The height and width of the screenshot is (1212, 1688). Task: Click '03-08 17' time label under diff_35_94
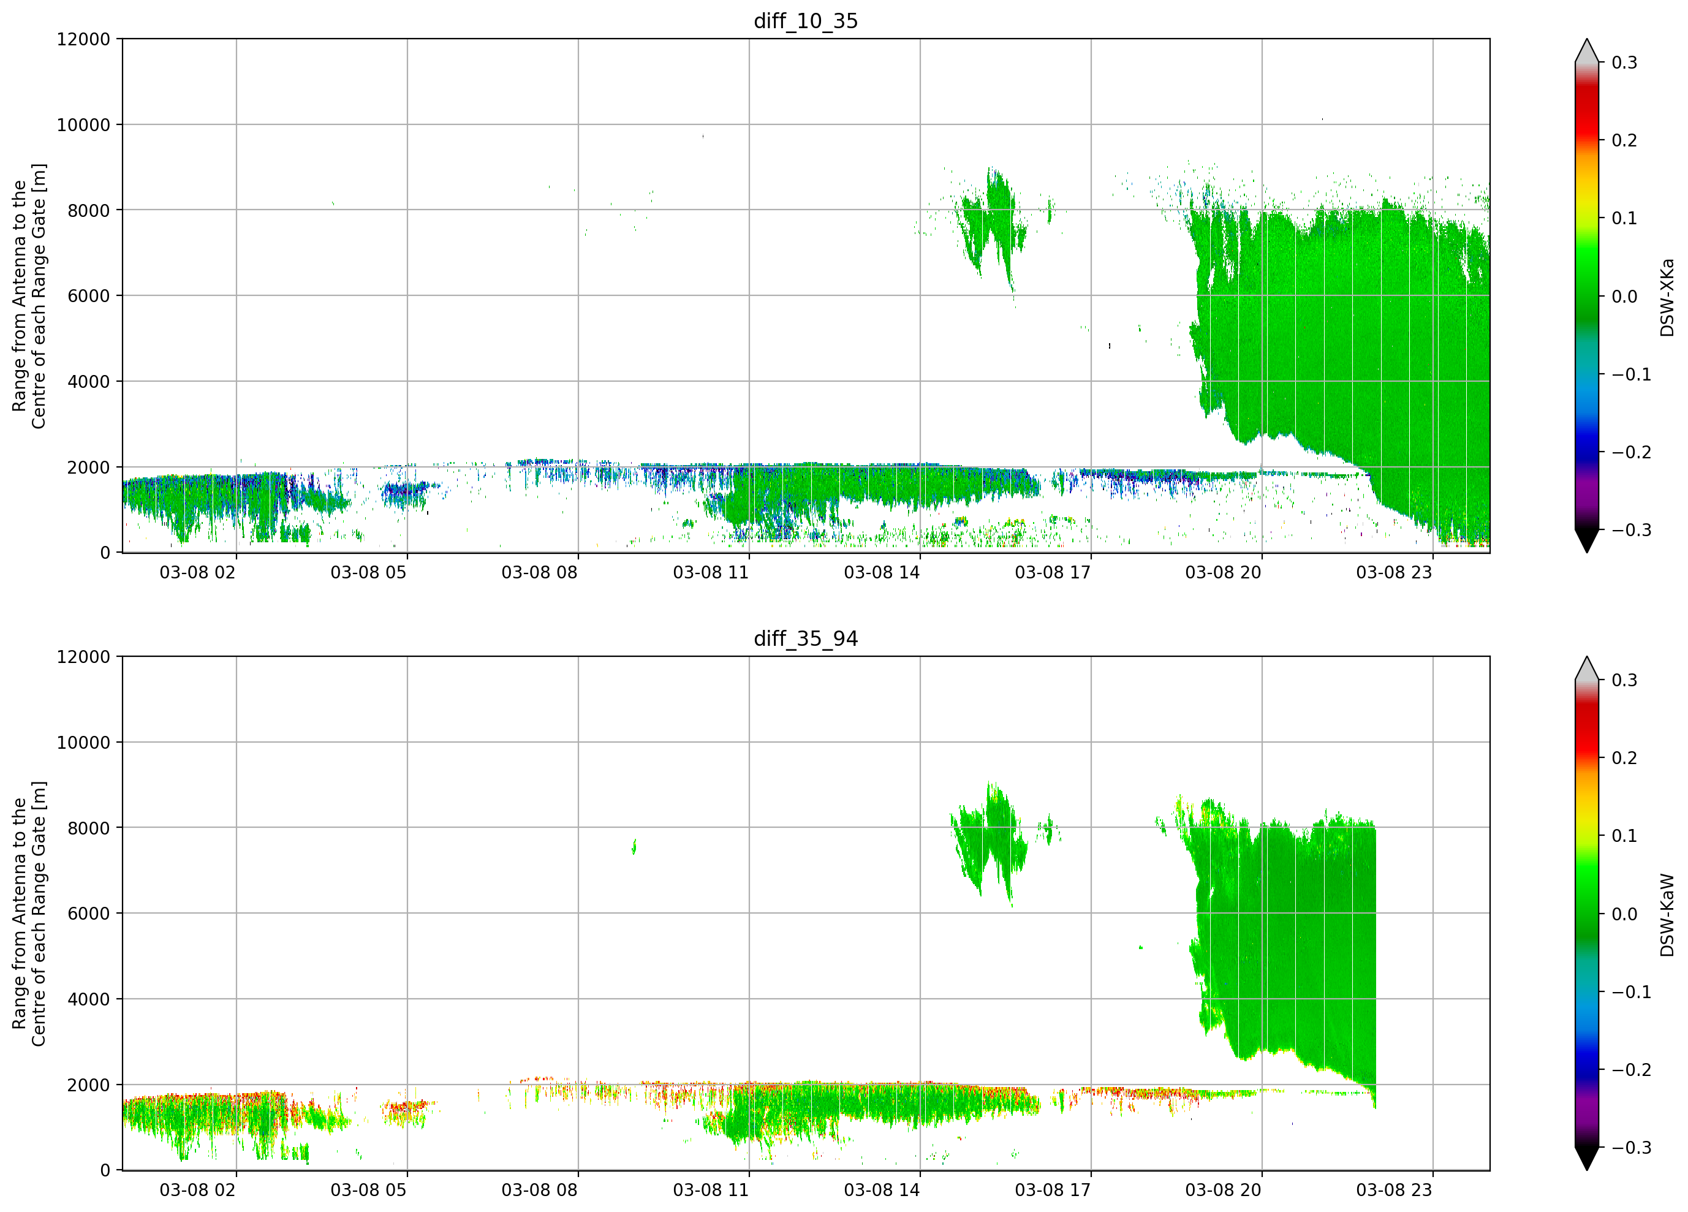point(1053,1191)
